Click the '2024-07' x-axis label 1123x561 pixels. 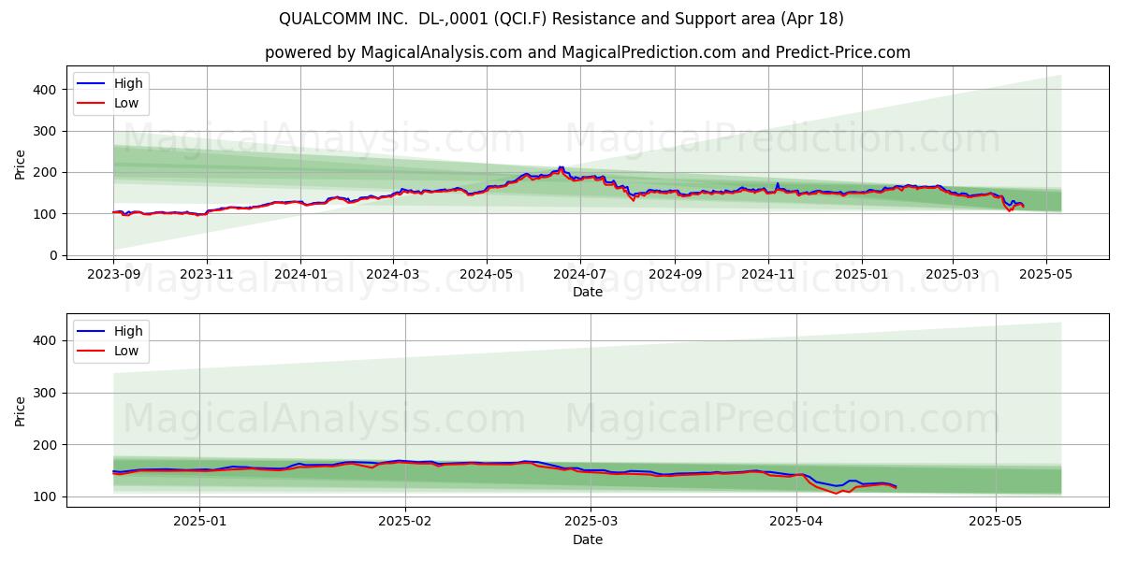tap(579, 275)
